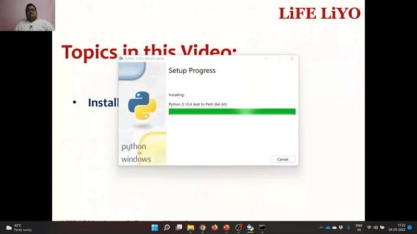417x234 pixels.
Task: Check battery status icon
Action: tap(382, 227)
